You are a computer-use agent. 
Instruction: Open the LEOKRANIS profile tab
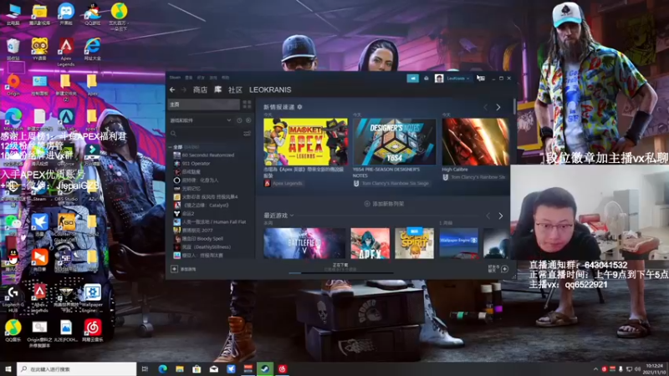pyautogui.click(x=270, y=90)
